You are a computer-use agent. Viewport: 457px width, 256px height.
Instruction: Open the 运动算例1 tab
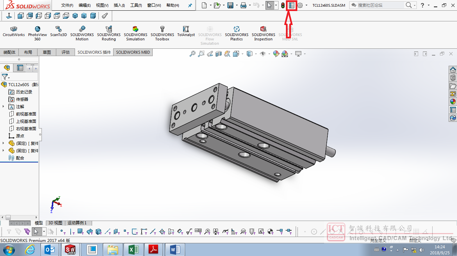[77, 223]
